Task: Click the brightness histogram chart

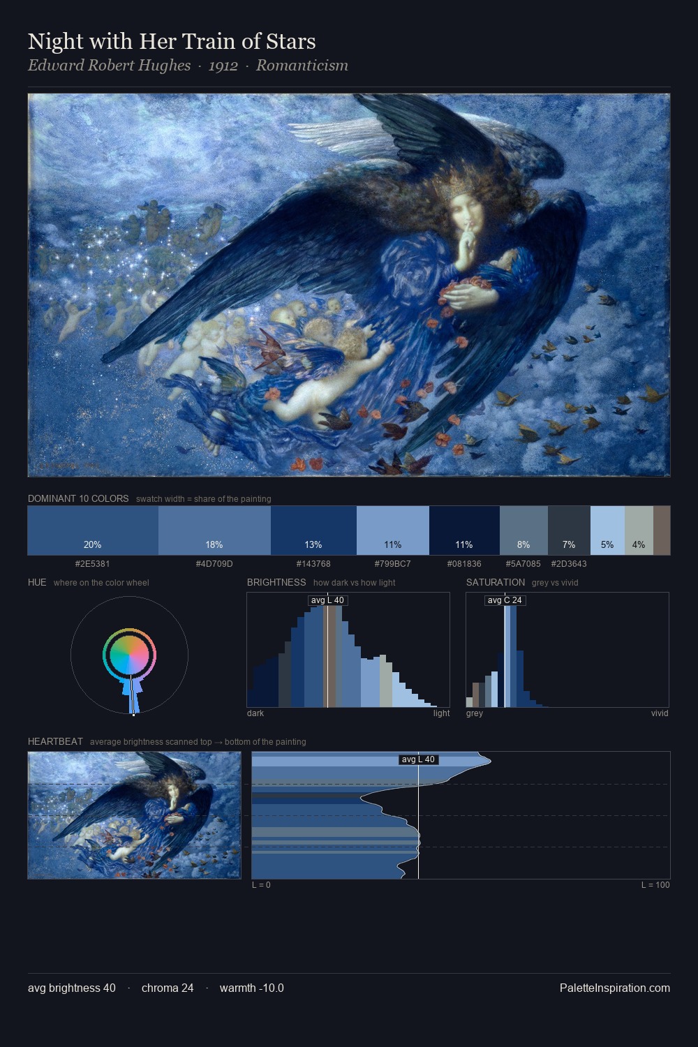Action: coord(348,650)
